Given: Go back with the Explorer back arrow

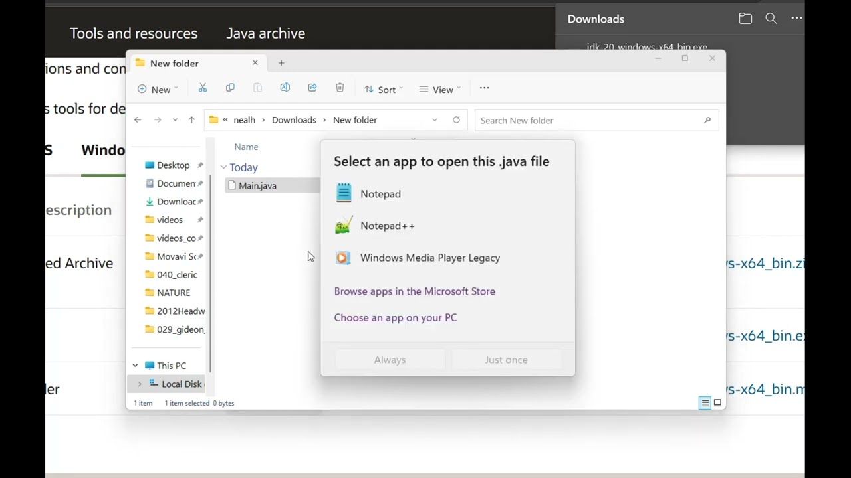Looking at the screenshot, I should click(x=138, y=120).
